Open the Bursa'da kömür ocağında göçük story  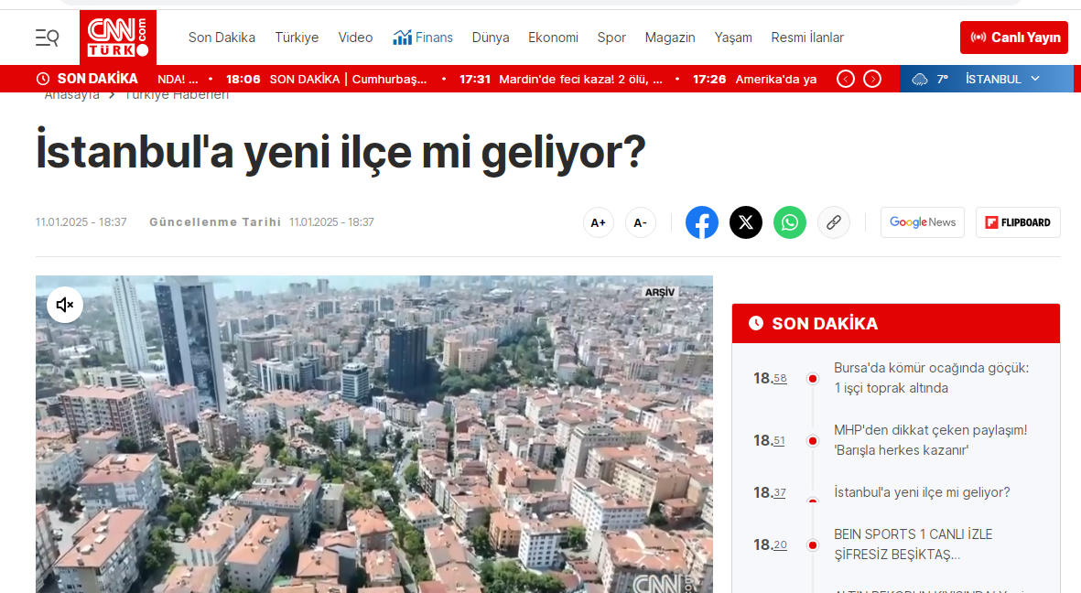932,378
